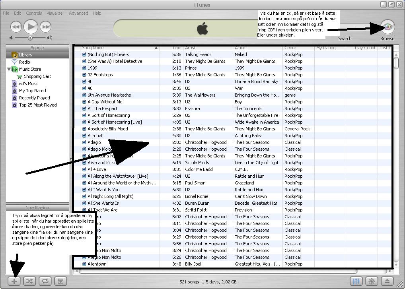Image resolution: width=405 pixels, height=289 pixels.
Task: Select song All Along the Watchtower [Live]
Action: click(x=118, y=176)
